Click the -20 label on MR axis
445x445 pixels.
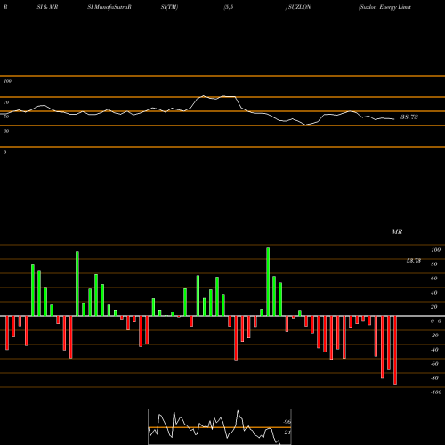[434, 336]
